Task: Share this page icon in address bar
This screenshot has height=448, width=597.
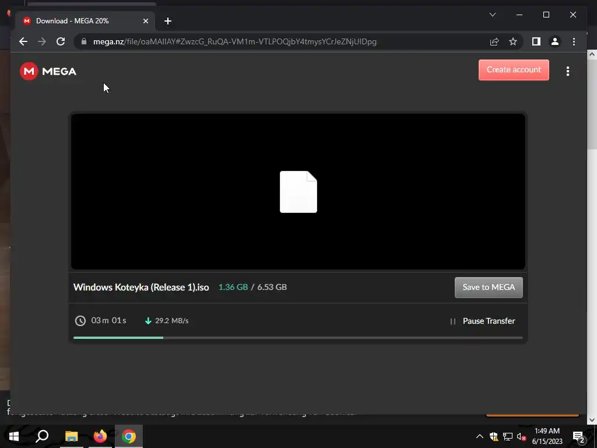Action: [494, 41]
